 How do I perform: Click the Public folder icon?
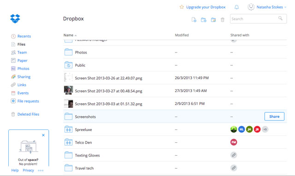pyautogui.click(x=68, y=65)
